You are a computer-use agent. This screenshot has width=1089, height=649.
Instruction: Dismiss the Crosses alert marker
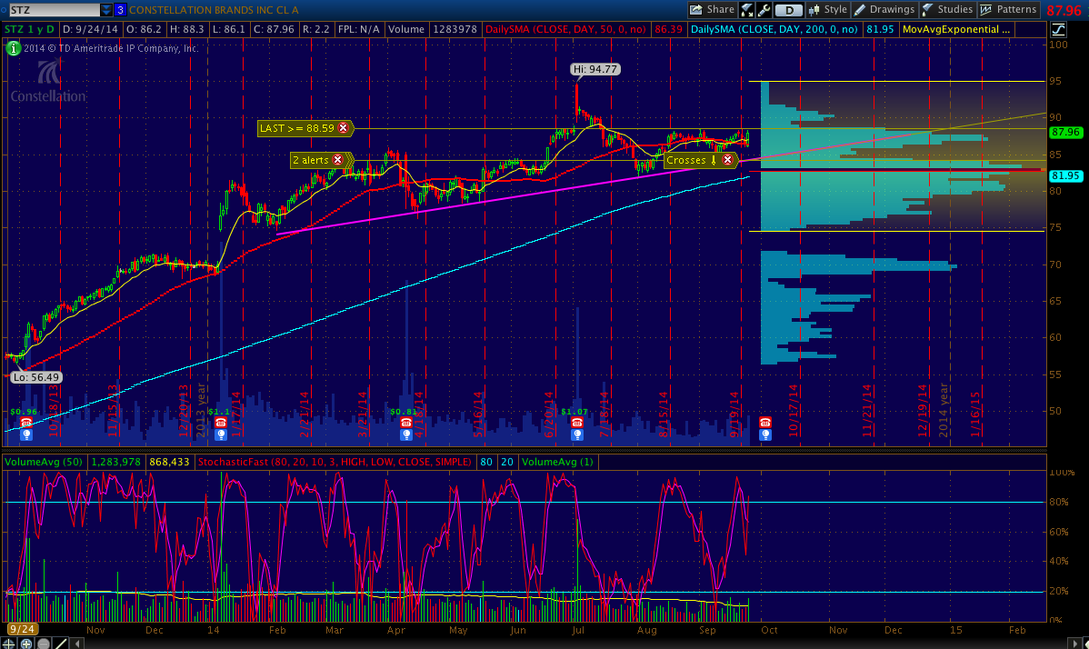click(727, 160)
